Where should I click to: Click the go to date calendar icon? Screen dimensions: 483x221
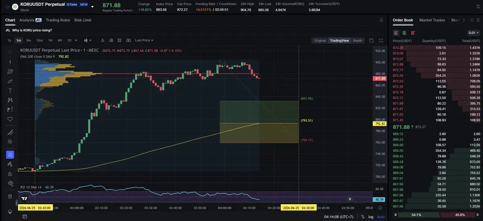coord(25,217)
